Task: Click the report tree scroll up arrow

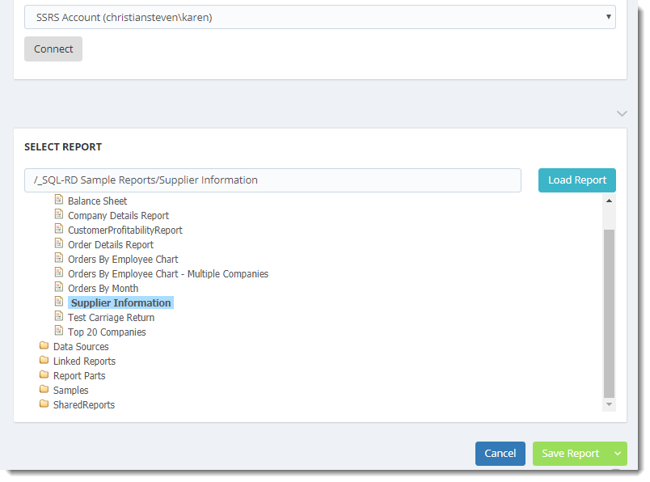Action: [x=609, y=201]
